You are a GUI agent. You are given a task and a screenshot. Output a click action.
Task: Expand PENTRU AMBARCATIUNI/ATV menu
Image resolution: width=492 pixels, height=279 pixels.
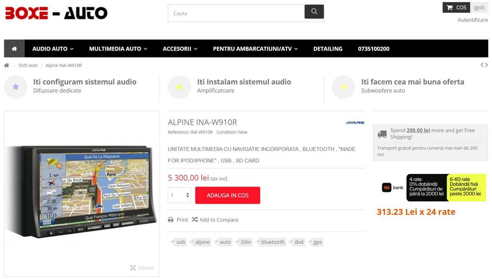(255, 49)
